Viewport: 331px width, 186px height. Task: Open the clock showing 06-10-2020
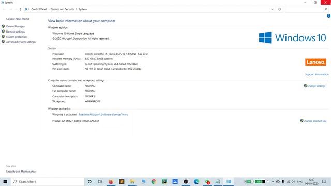click(311, 181)
